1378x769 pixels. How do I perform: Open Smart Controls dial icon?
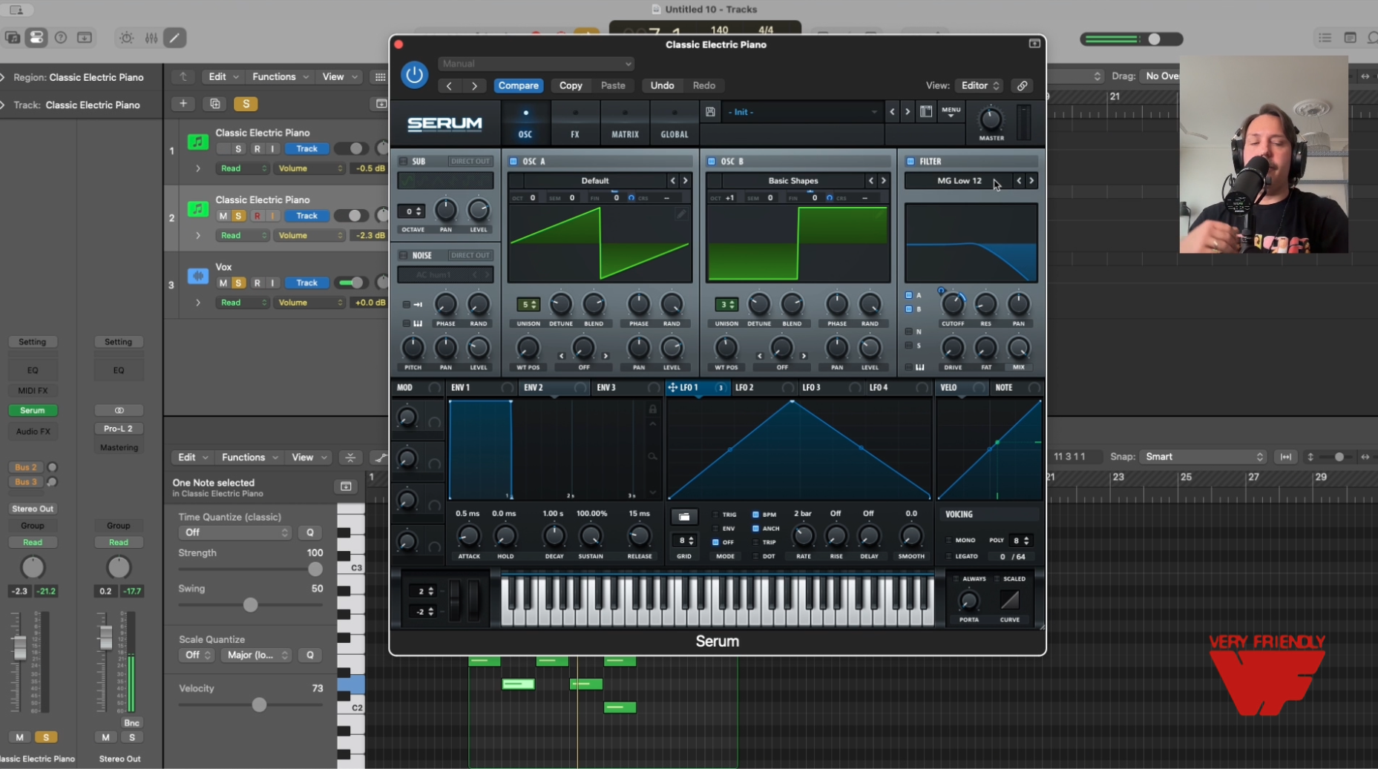click(127, 38)
